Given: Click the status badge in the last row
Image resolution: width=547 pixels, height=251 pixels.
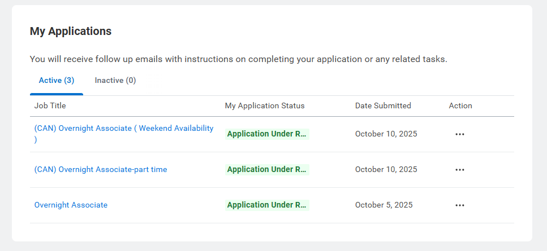Looking at the screenshot, I should [x=267, y=205].
